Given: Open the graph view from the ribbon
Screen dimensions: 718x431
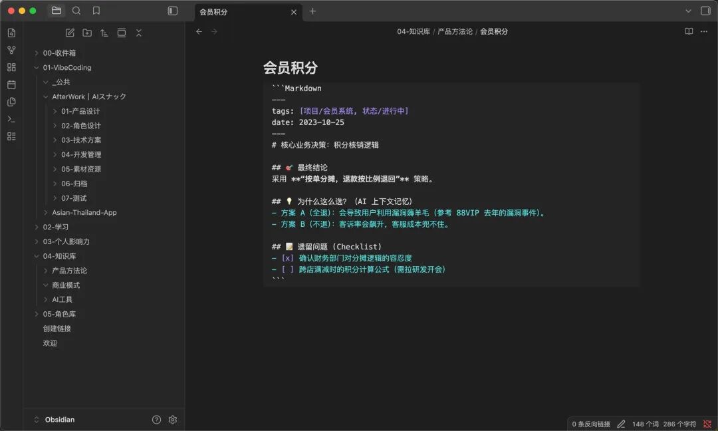Looking at the screenshot, I should (11, 50).
